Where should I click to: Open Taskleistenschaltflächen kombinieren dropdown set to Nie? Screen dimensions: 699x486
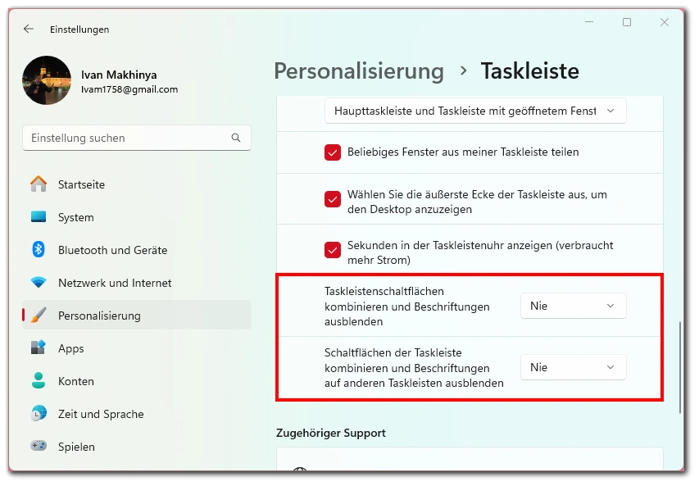(x=574, y=306)
